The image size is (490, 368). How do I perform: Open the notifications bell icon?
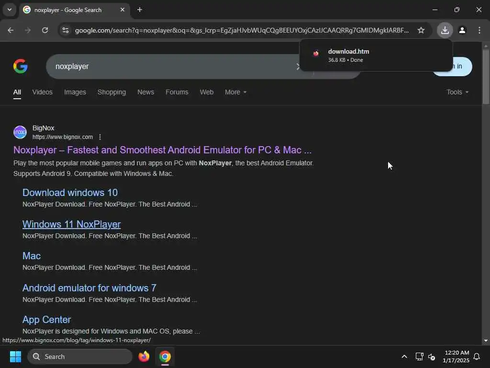pos(477,356)
